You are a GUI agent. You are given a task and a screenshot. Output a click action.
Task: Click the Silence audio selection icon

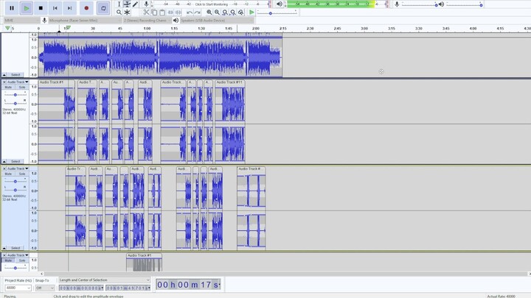point(178,13)
